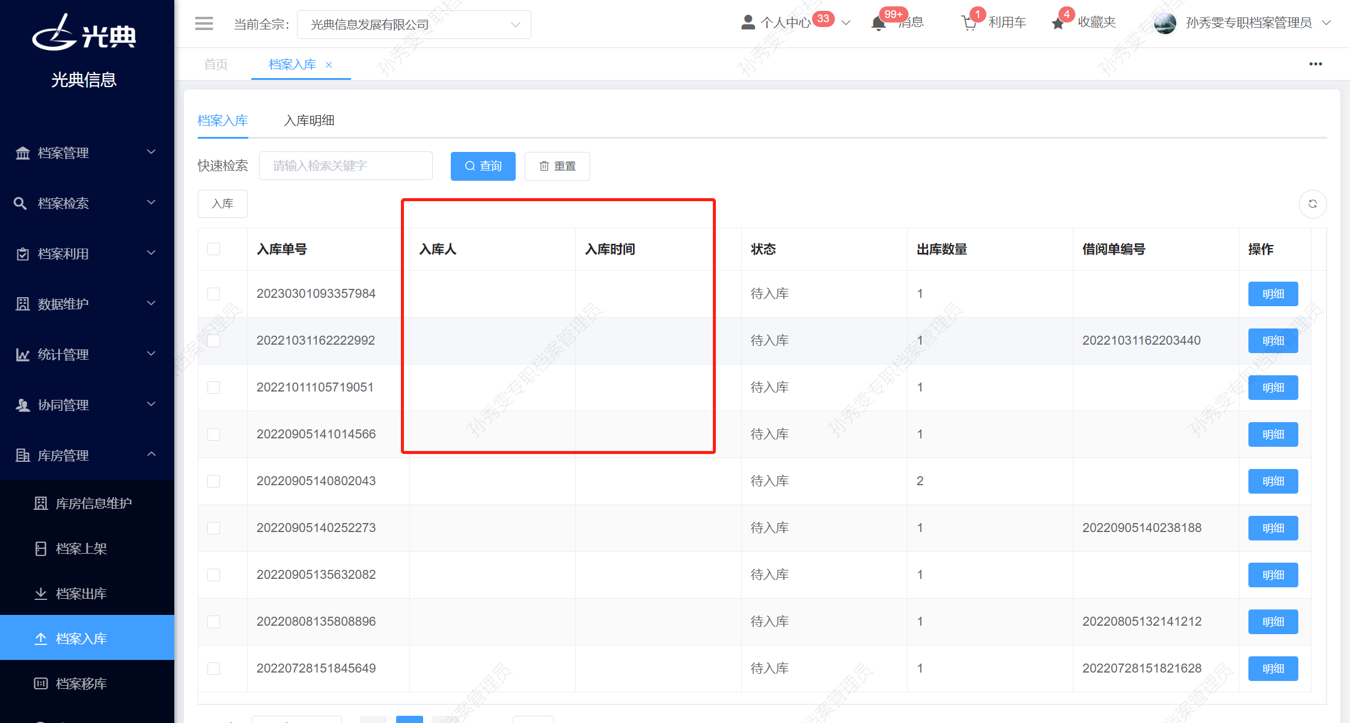Expand the 个人中心 dropdown arrow

[x=846, y=23]
